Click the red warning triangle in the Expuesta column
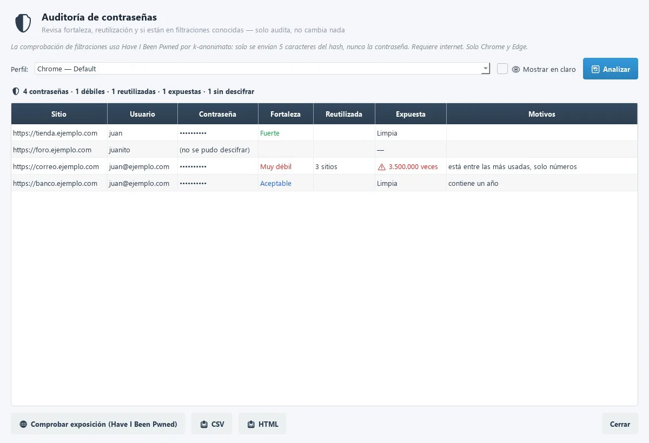This screenshot has height=443, width=649. [x=382, y=167]
